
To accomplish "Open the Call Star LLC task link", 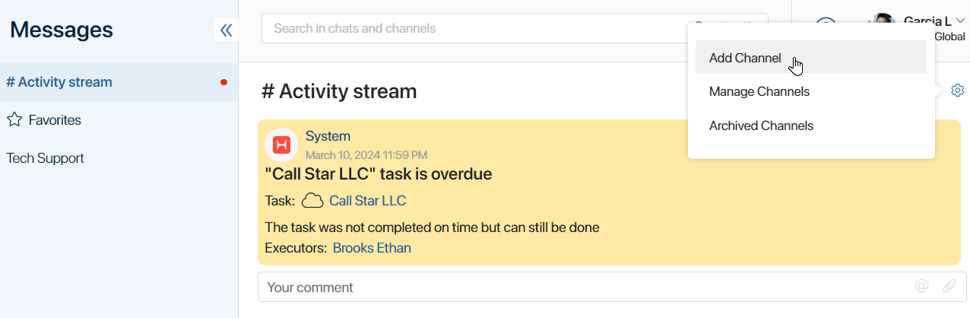I will click(367, 201).
